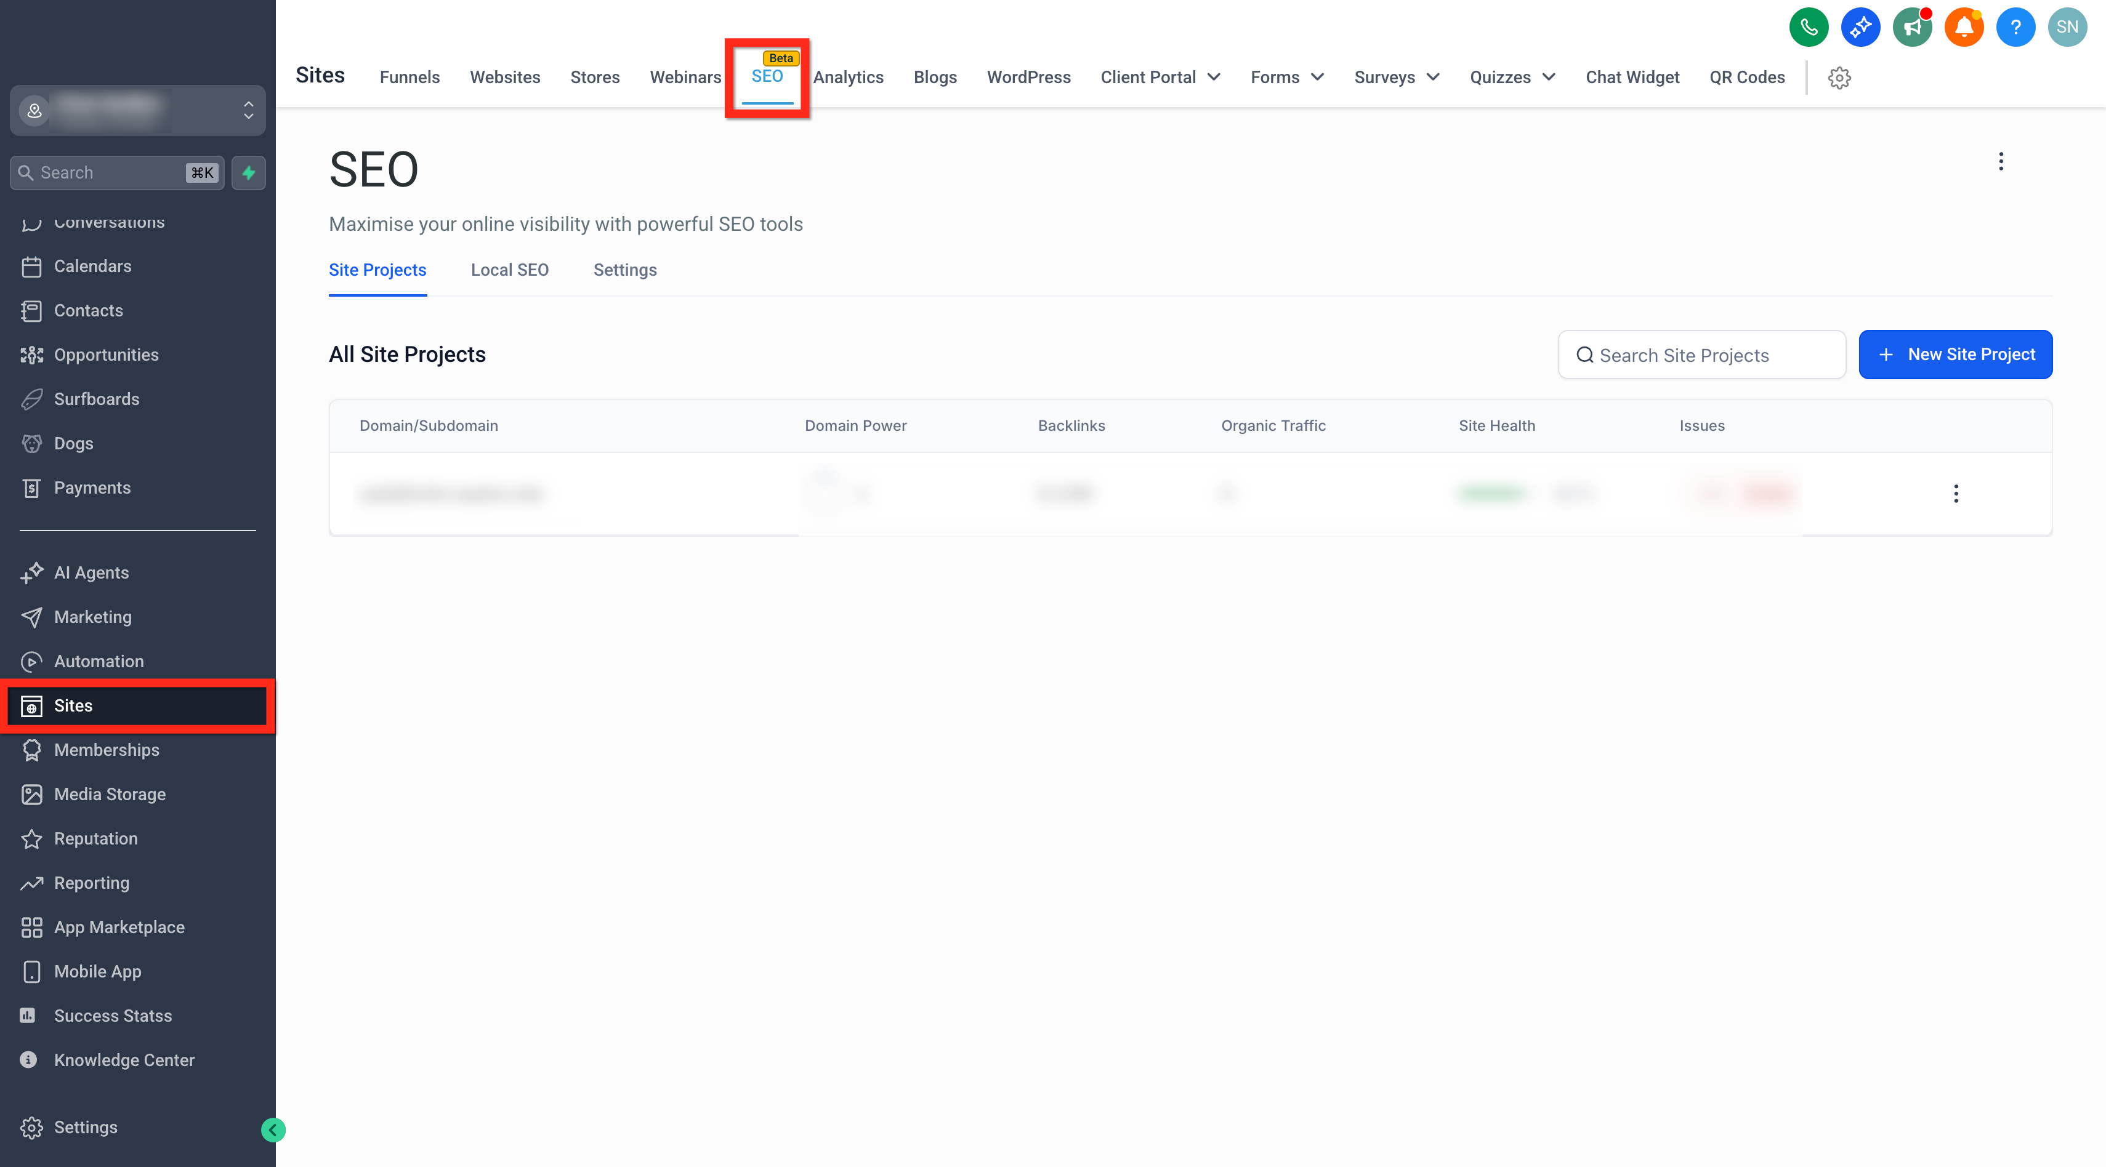Open the SN user avatar

[x=2067, y=27]
